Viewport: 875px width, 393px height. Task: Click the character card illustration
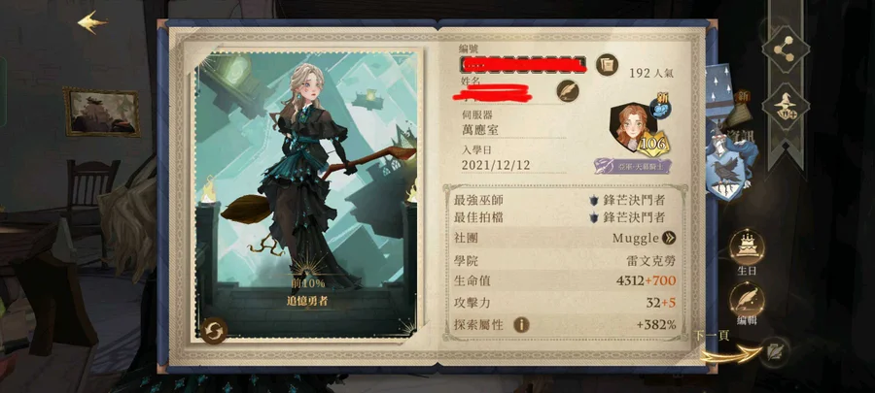pos(306,196)
